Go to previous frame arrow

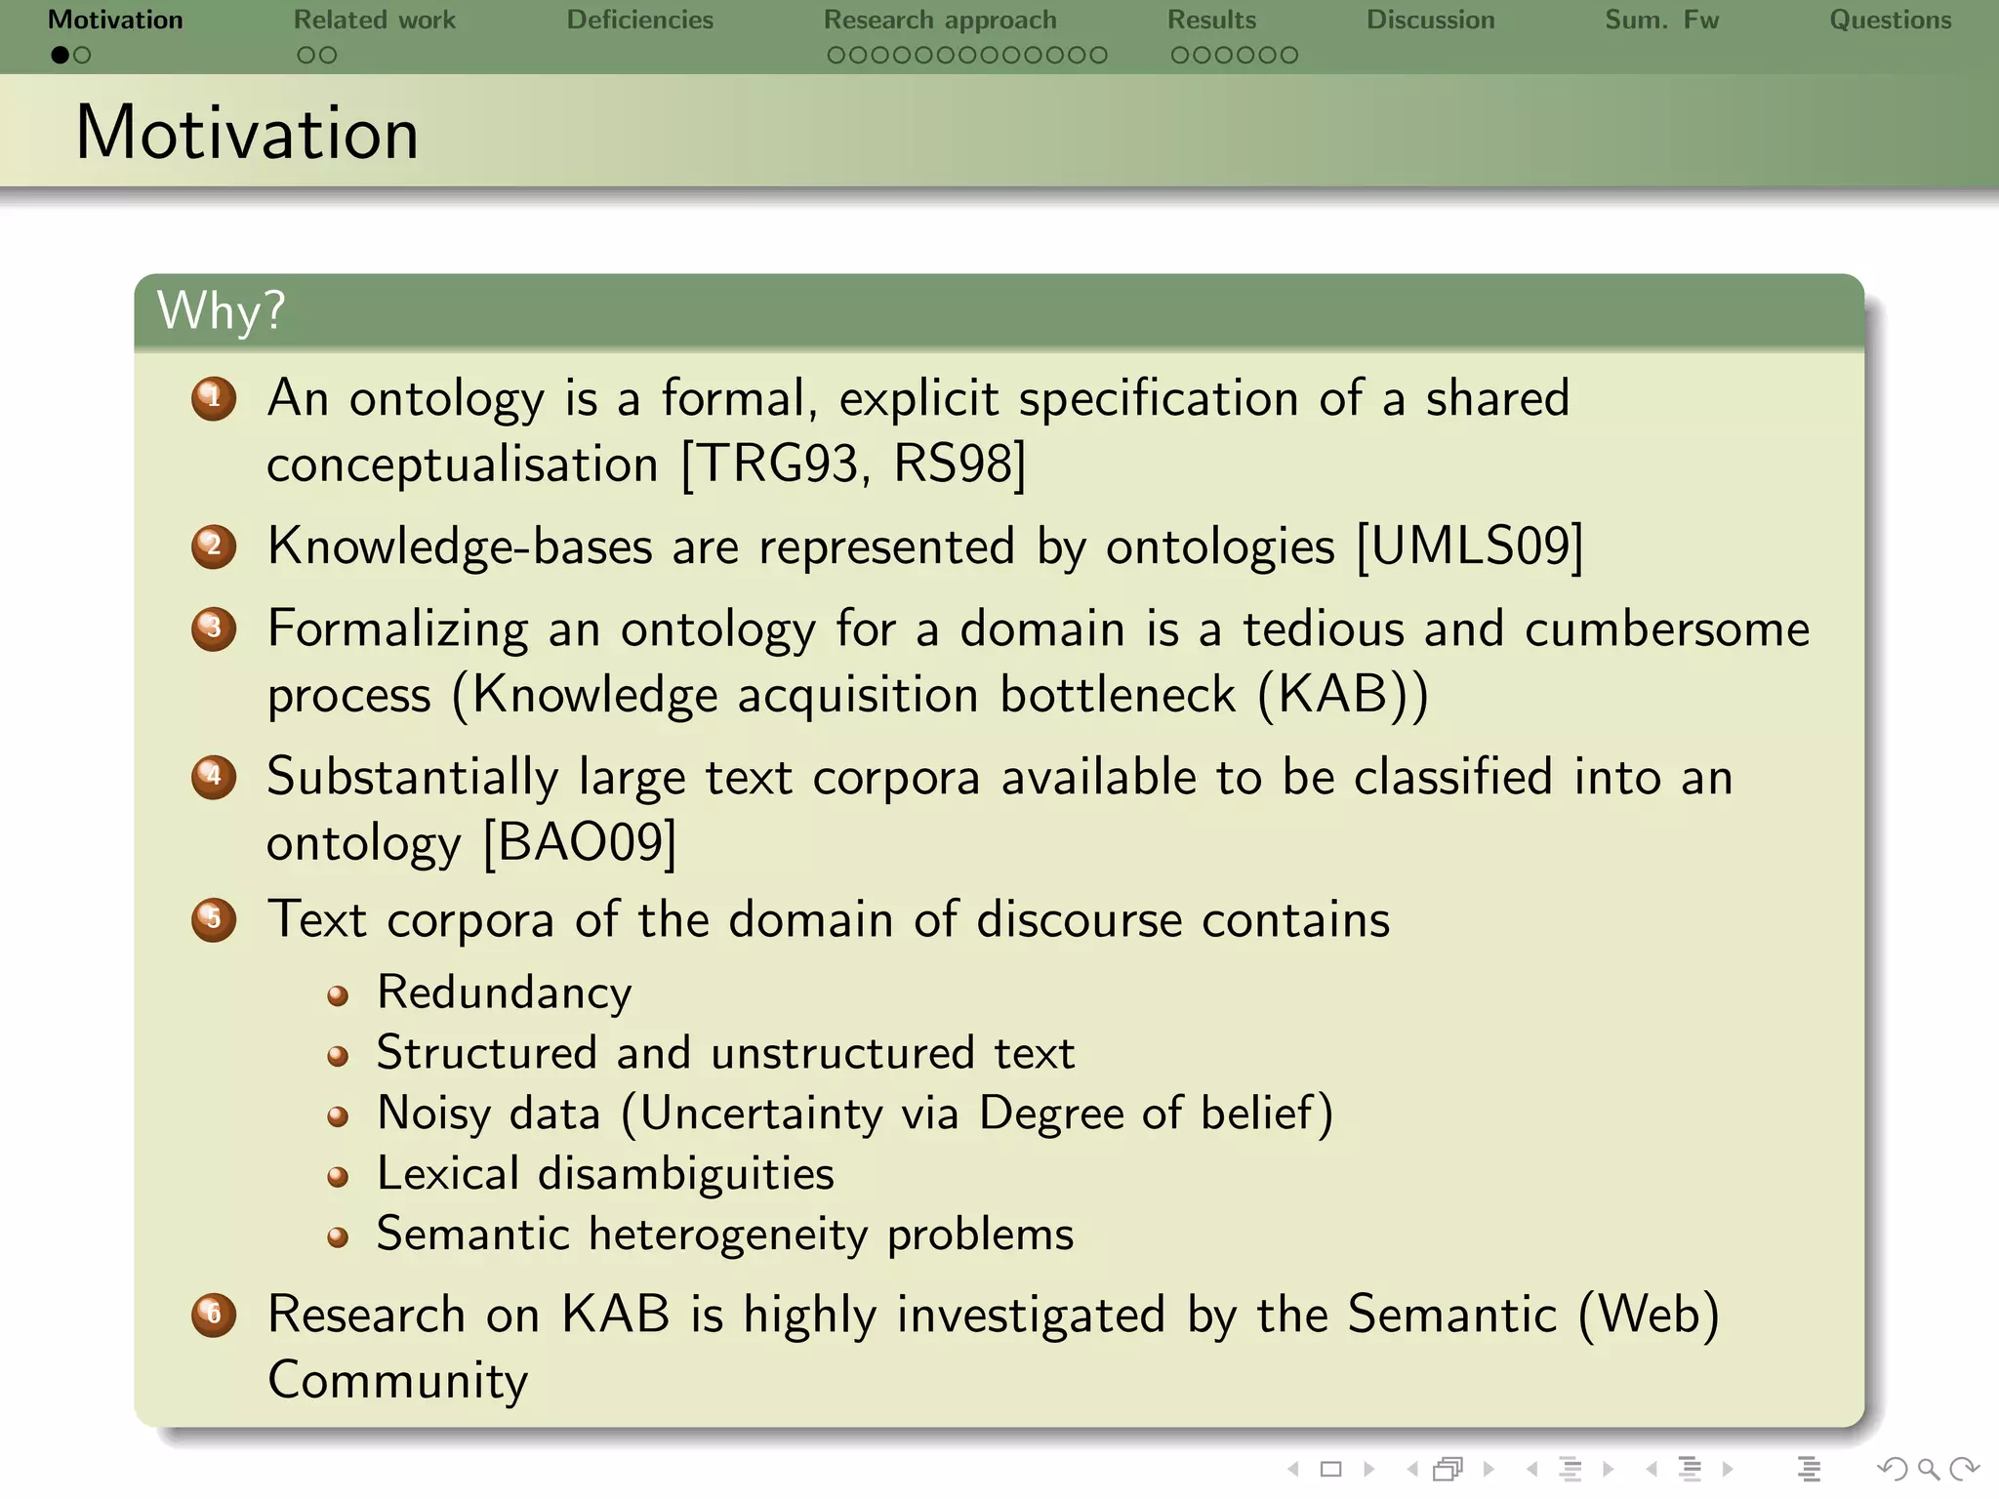(x=1412, y=1469)
